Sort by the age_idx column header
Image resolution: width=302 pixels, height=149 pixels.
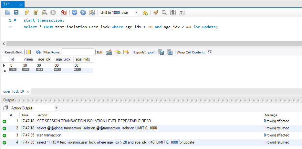(45, 59)
